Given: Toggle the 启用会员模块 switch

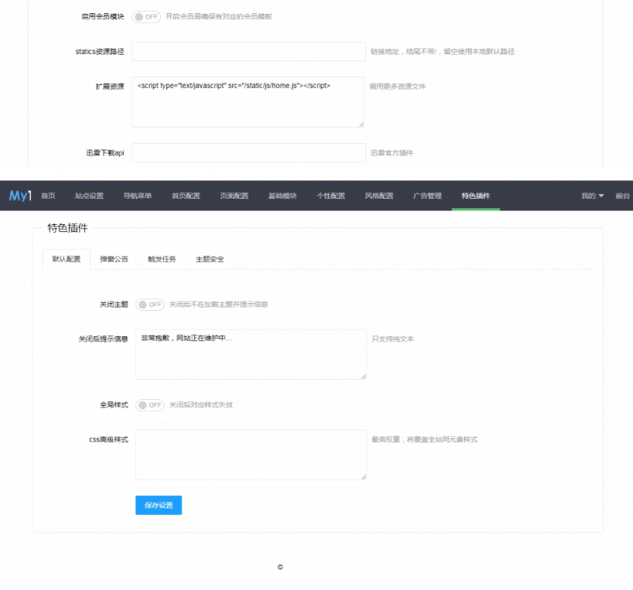Looking at the screenshot, I should pyautogui.click(x=146, y=16).
